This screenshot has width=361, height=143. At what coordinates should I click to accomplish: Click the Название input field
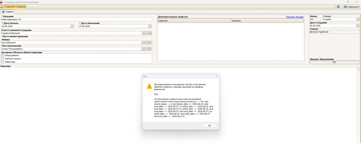[x=77, y=19]
